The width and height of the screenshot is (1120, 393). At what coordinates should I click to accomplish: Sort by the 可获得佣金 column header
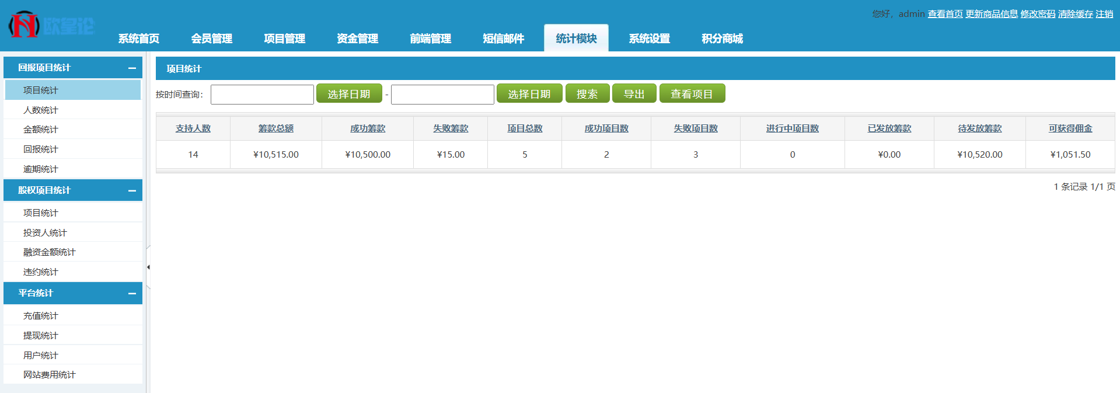pos(1070,128)
